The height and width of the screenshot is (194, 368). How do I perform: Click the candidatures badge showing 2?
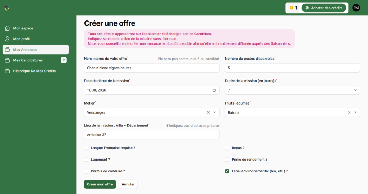64,60
